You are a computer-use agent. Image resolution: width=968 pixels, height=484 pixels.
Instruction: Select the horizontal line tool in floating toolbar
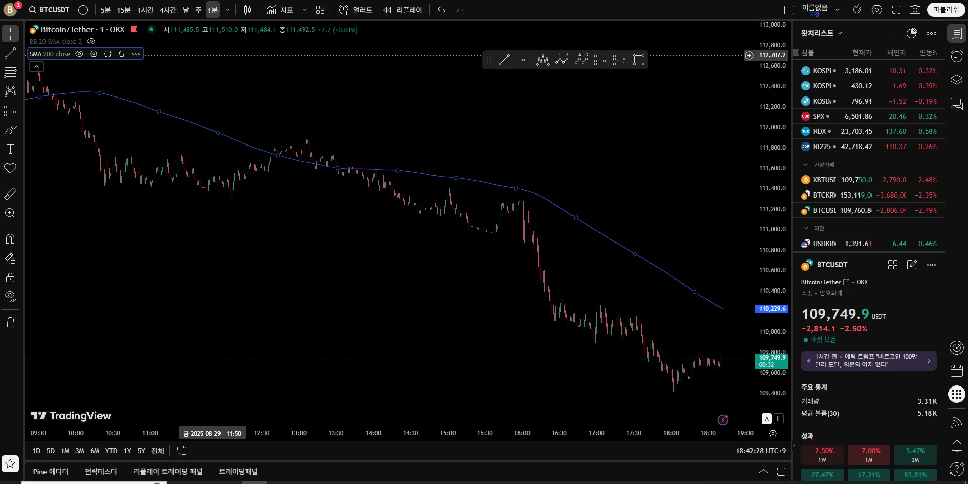(523, 60)
